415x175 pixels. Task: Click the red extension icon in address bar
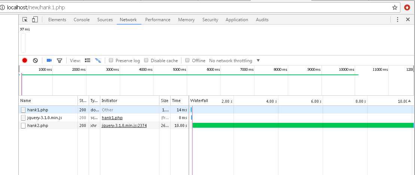click(407, 7)
